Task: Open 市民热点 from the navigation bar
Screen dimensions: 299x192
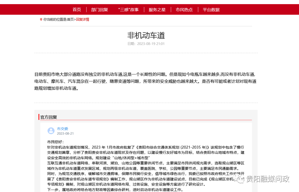Action: click(184, 10)
